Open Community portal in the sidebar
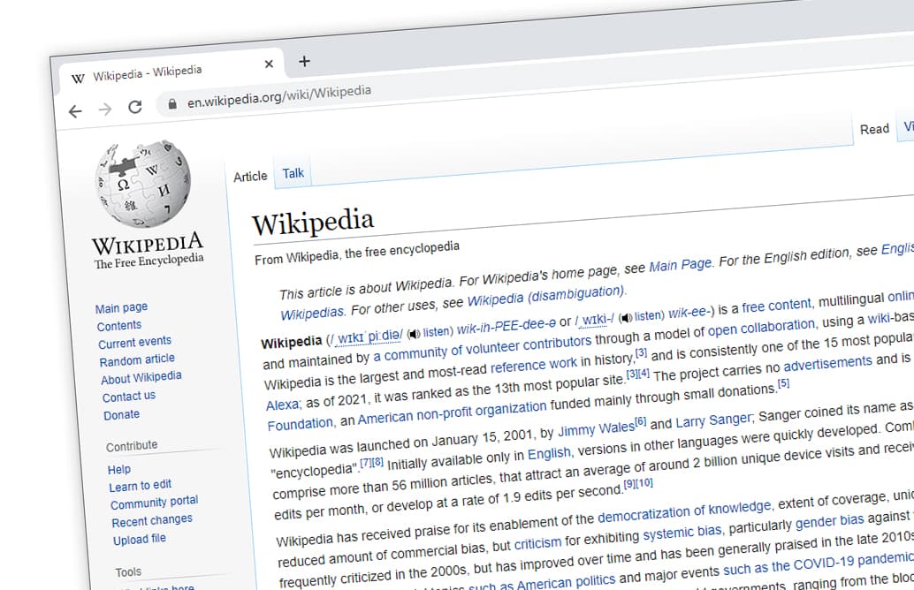This screenshot has height=590, width=914. 154,503
